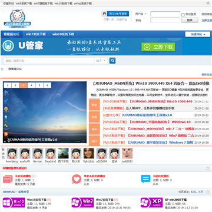Click the top-right collapse icon
This screenshot has width=212, height=212.
pos(207,3)
